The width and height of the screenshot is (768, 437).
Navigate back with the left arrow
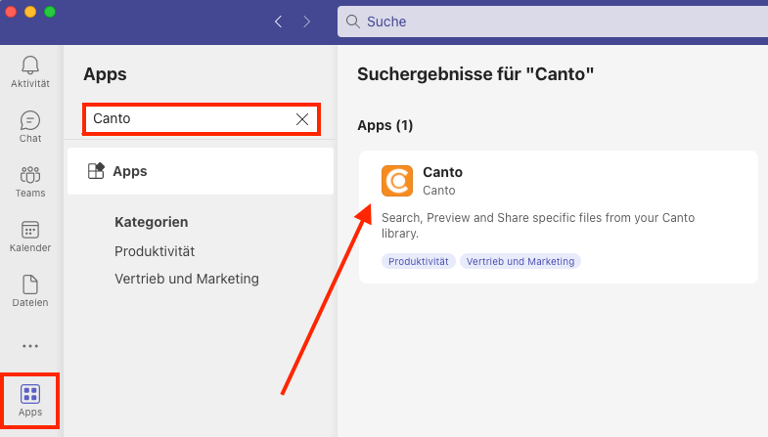pyautogui.click(x=278, y=22)
